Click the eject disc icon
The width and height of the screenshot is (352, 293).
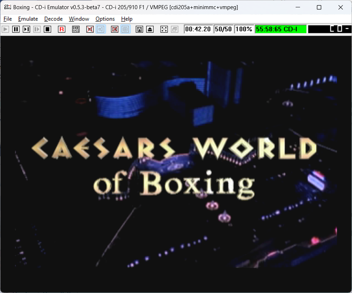click(150, 29)
